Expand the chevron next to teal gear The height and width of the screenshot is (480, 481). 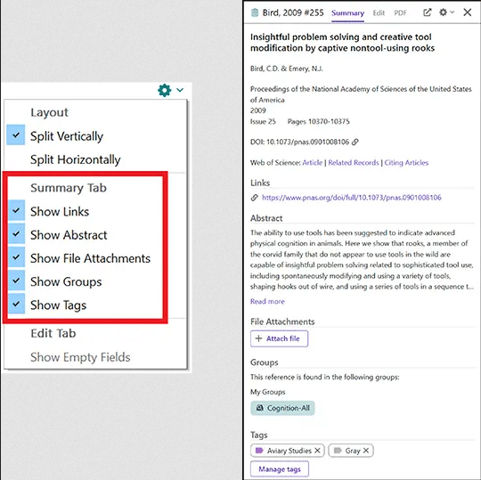click(x=180, y=90)
